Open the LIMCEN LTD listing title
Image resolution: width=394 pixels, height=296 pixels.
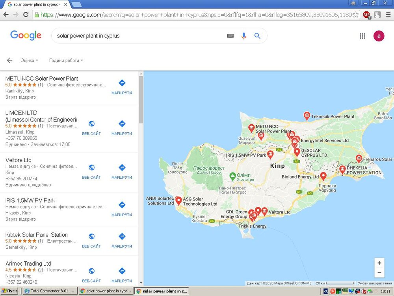click(41, 116)
